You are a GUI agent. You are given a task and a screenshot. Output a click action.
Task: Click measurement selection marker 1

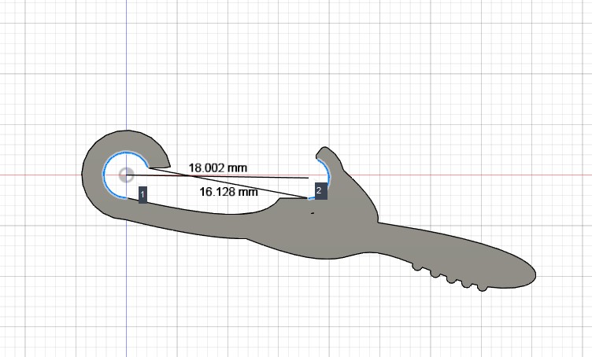142,194
